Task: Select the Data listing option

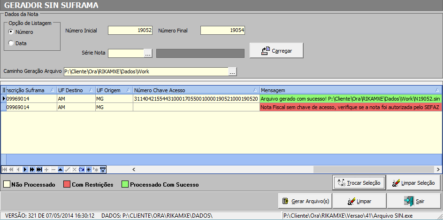Action: 11,43
